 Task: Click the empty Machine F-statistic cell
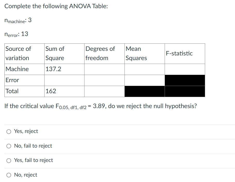click(x=185, y=69)
